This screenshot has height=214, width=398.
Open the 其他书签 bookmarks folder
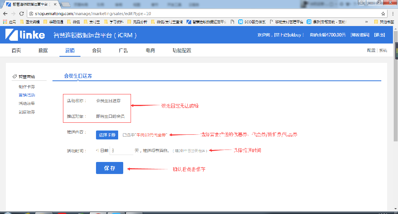tap(384, 22)
